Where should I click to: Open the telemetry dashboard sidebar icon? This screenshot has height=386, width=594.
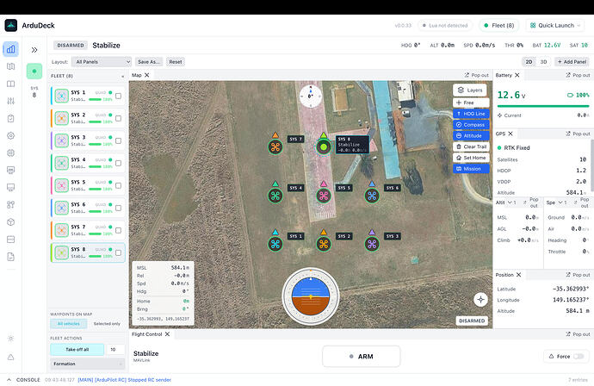(10, 49)
